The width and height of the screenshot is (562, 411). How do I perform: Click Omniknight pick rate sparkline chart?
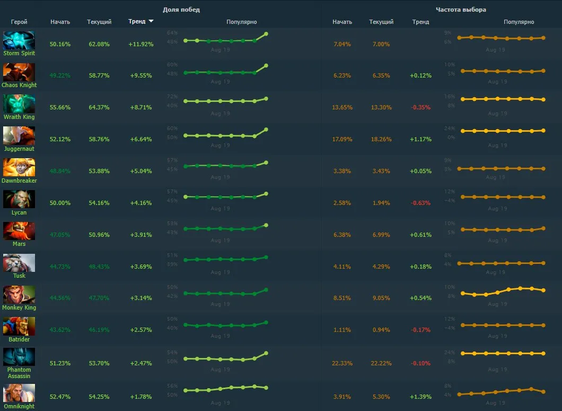tap(502, 391)
